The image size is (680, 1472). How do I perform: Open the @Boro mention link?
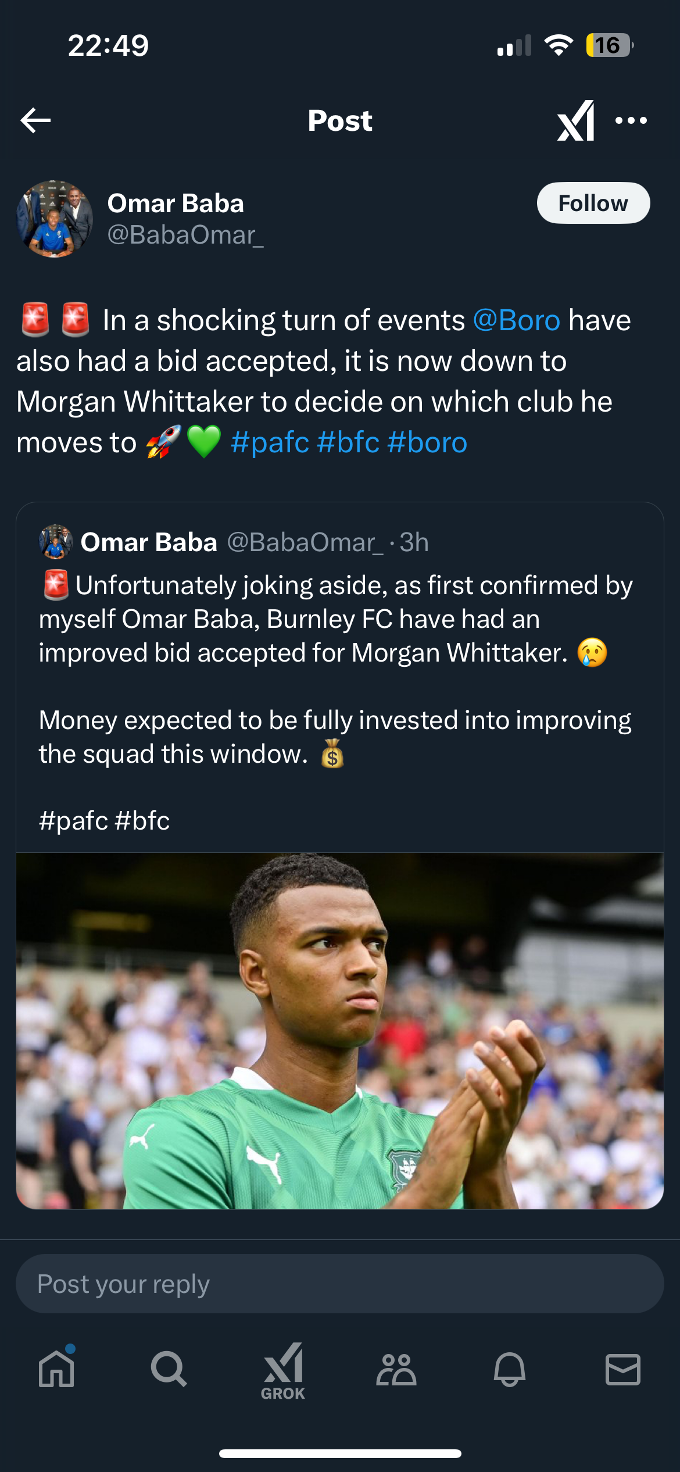(517, 320)
